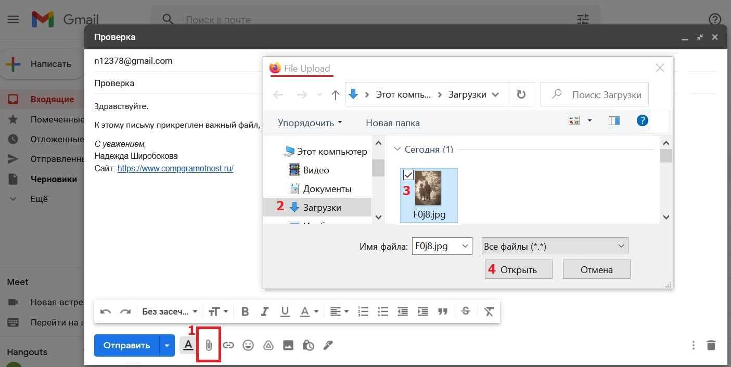Expand the font dropdown Без засеч...
Image resolution: width=731 pixels, height=367 pixels.
(x=170, y=311)
